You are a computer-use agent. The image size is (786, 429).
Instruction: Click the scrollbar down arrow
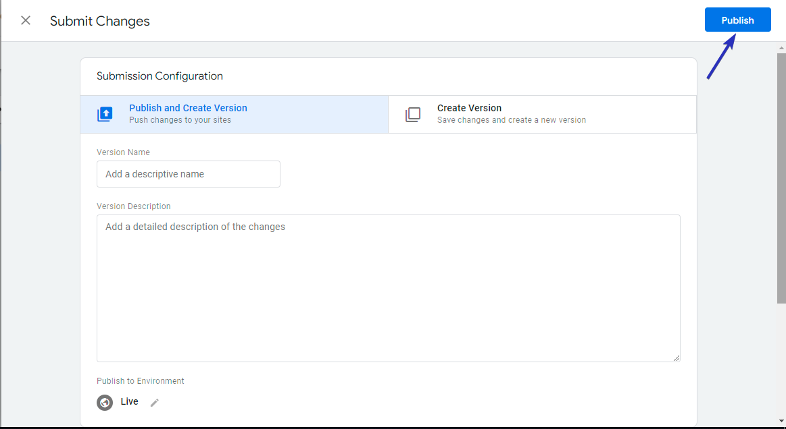click(x=781, y=422)
